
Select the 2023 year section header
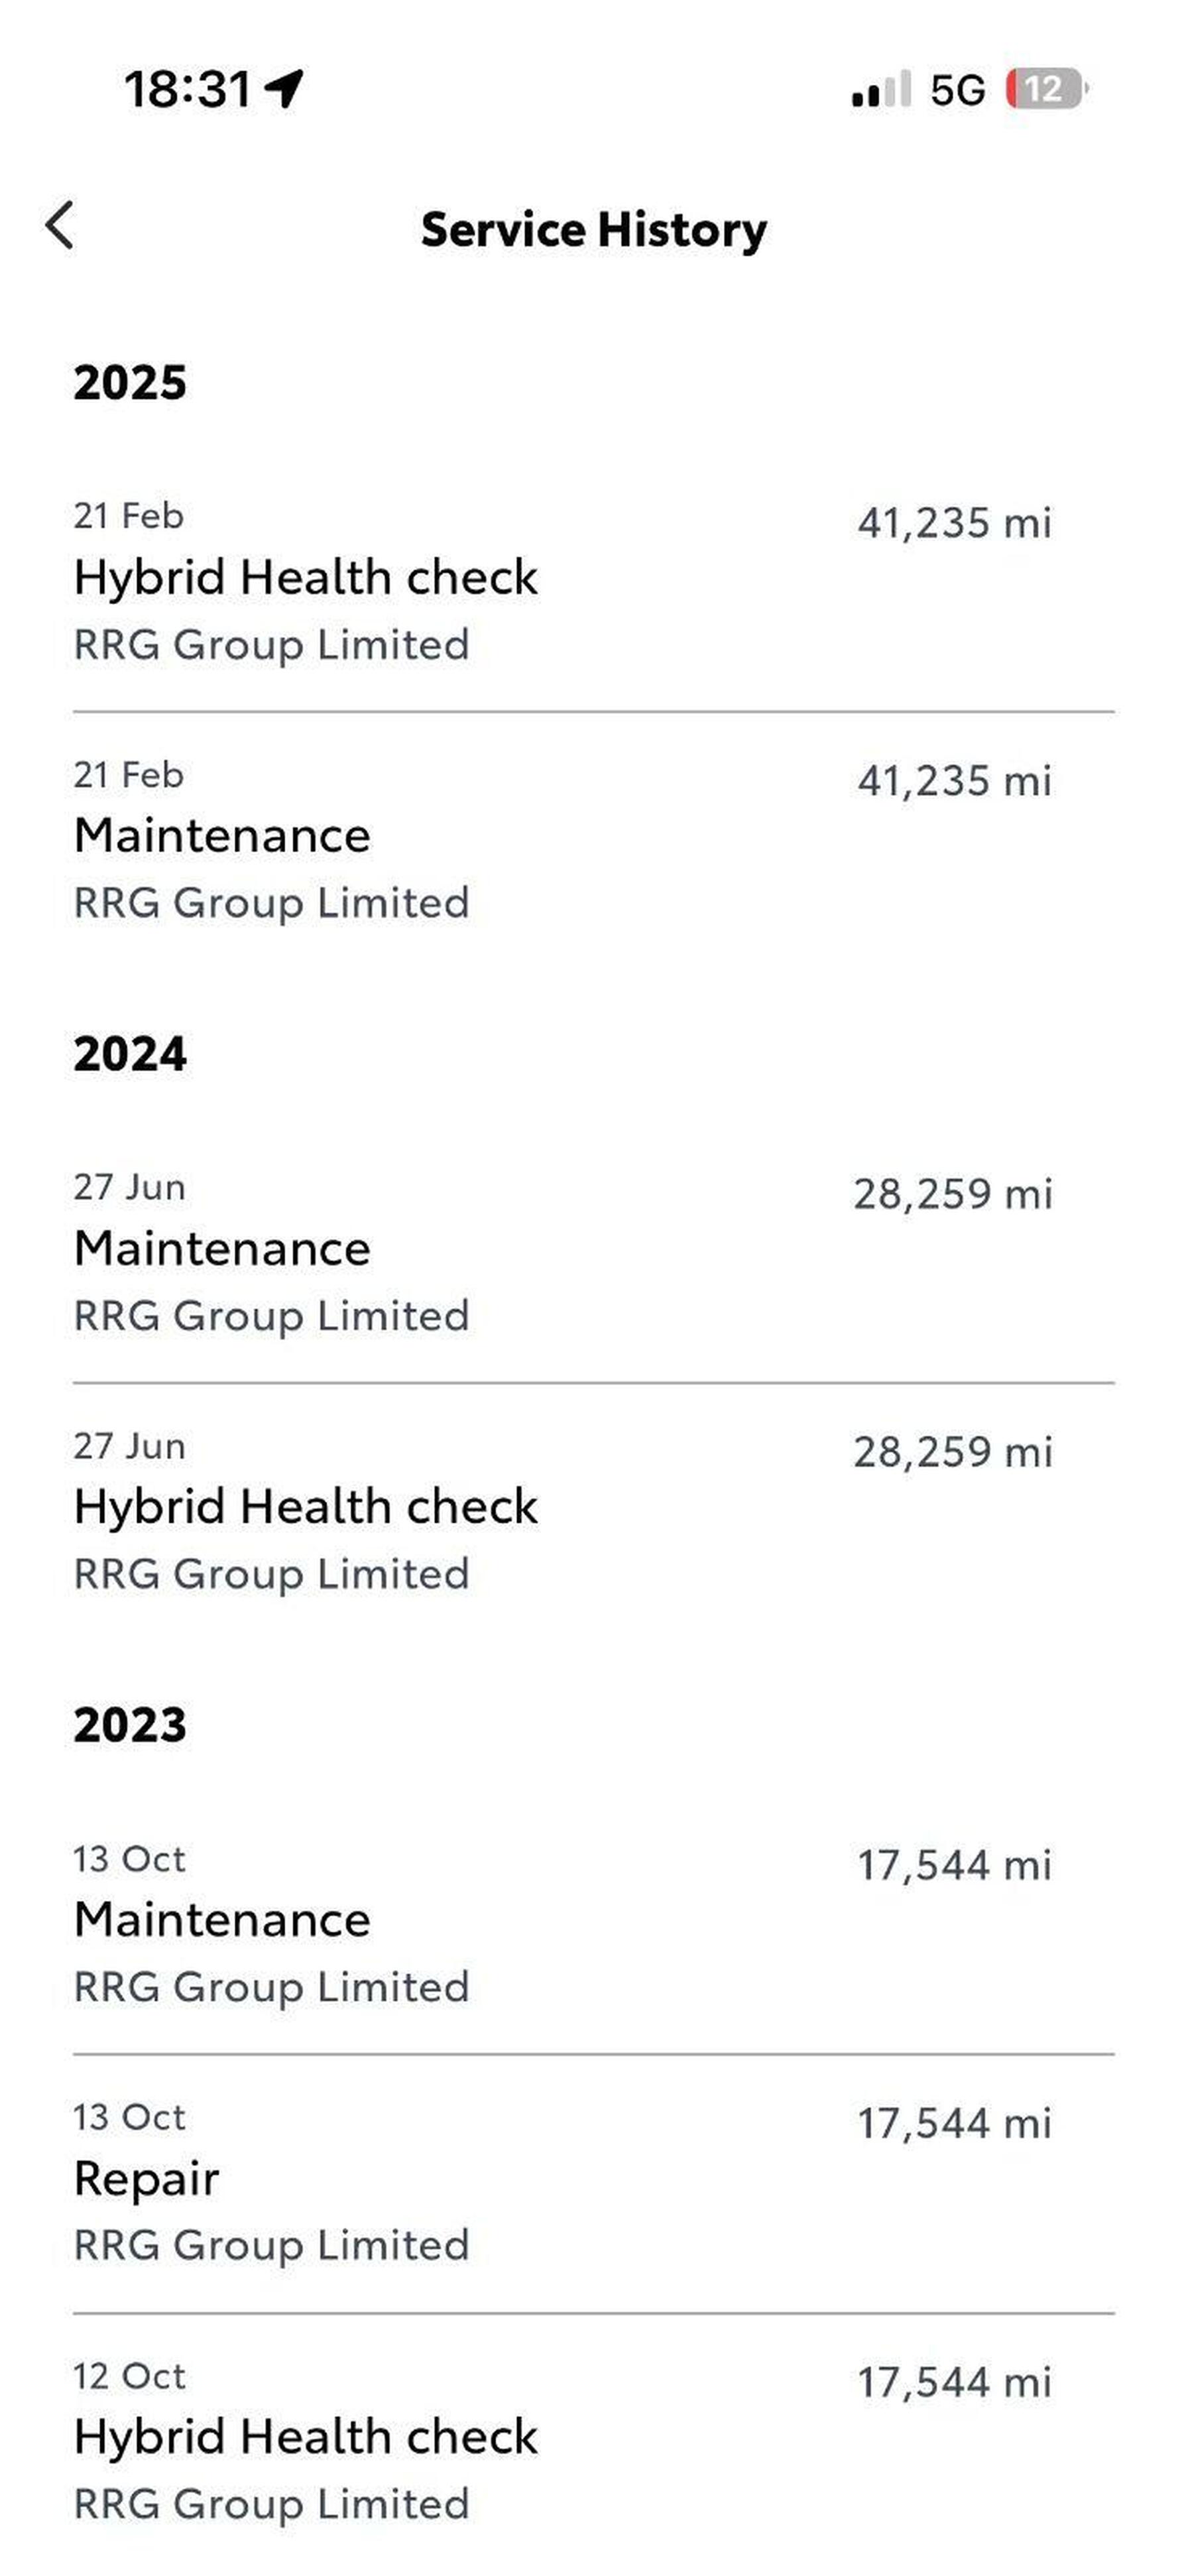point(130,1725)
